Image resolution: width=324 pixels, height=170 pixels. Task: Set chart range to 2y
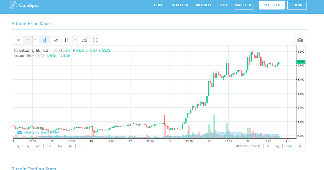coord(18,146)
